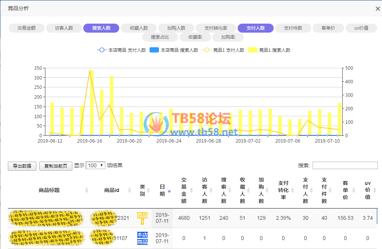Sort by 支付转化率 column arrows

293,190
